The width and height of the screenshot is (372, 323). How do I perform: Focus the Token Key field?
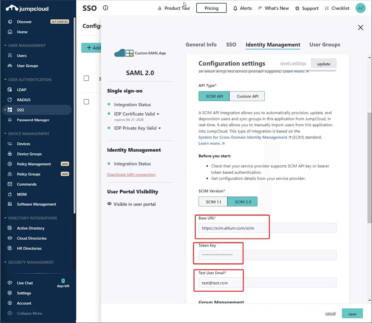click(x=267, y=255)
